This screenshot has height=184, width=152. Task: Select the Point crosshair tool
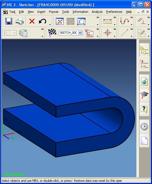(108, 33)
